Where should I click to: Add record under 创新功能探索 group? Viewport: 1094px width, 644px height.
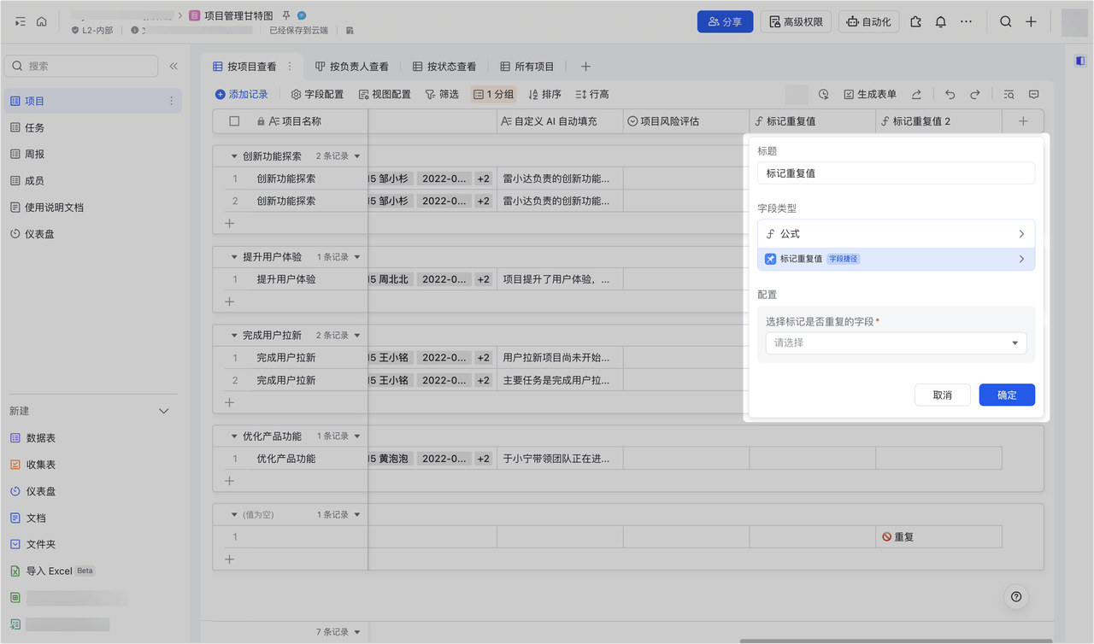pos(229,223)
